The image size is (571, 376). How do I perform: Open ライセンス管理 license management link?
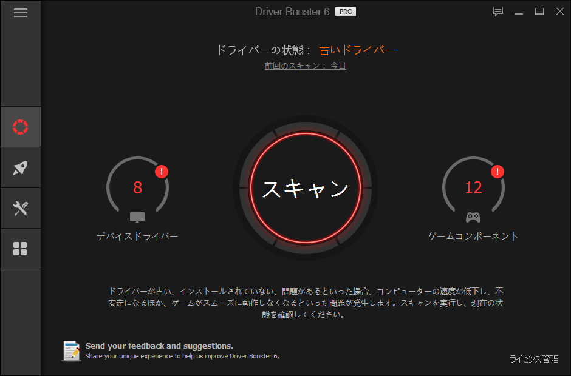click(534, 359)
